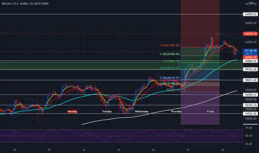Click date 12 on the time axis

[x=84, y=150]
